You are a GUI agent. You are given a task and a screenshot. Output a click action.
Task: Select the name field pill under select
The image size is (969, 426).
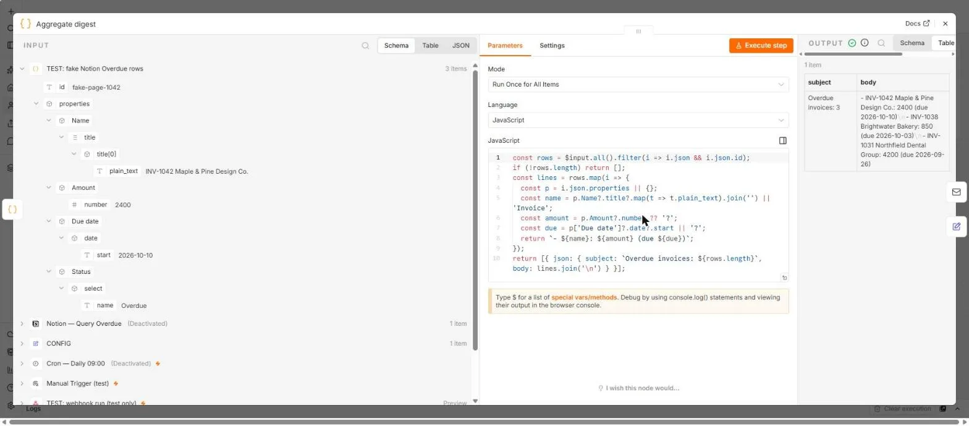click(x=99, y=305)
